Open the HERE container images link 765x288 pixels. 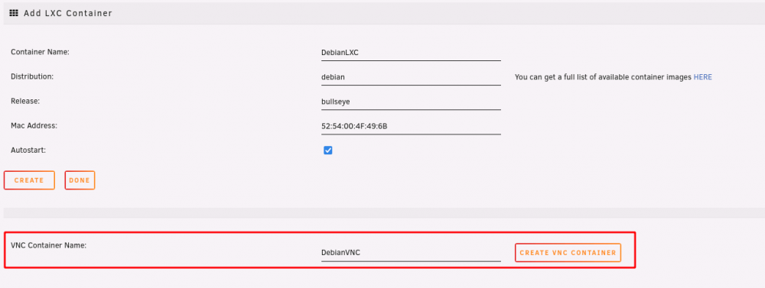[x=702, y=77]
